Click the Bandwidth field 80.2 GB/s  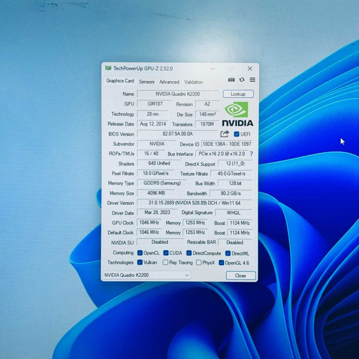(231, 193)
